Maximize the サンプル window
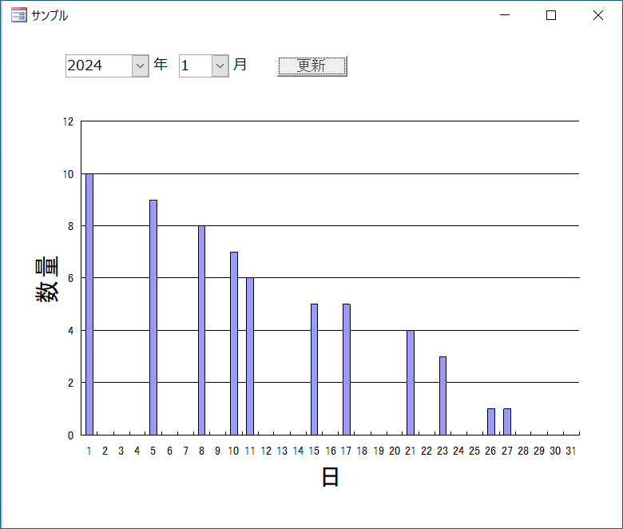623x529 pixels. pos(550,15)
